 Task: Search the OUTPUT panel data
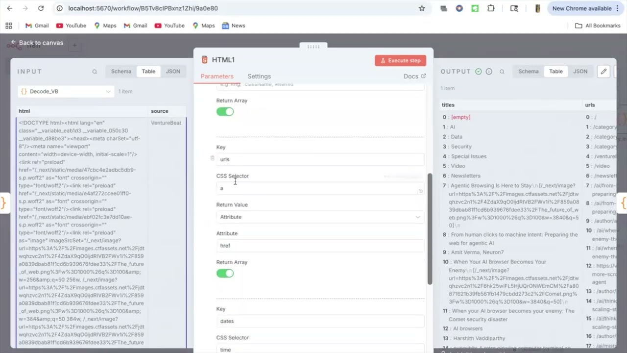502,72
